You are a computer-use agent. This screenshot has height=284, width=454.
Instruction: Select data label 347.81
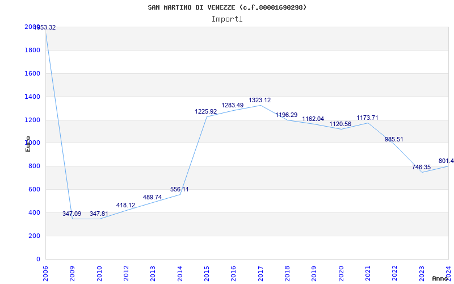point(99,214)
